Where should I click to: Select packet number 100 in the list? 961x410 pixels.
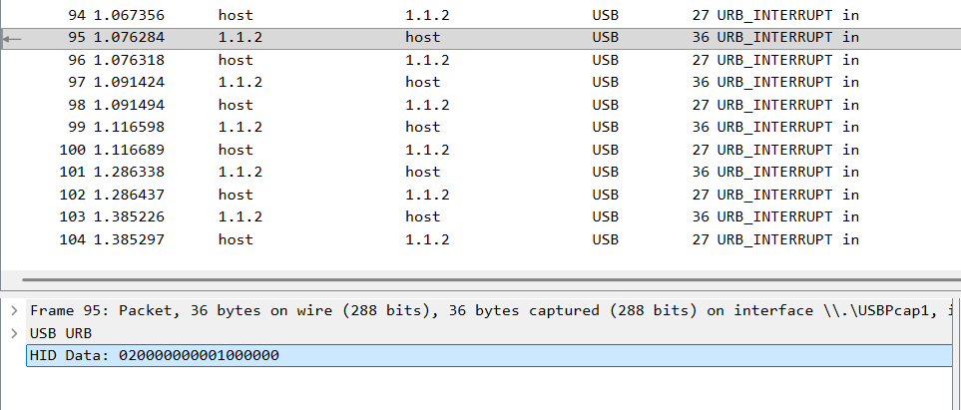click(72, 150)
